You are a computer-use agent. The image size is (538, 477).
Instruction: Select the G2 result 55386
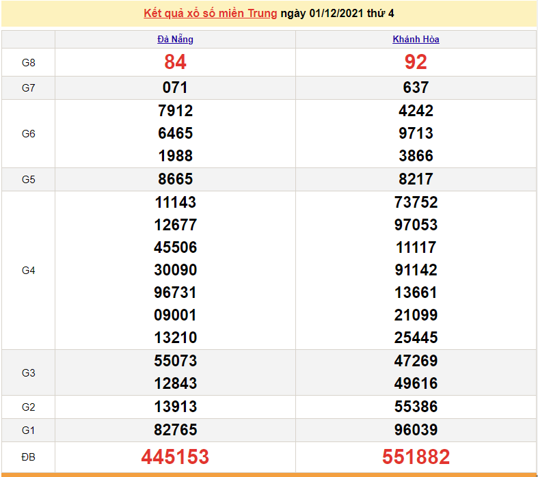click(x=416, y=407)
